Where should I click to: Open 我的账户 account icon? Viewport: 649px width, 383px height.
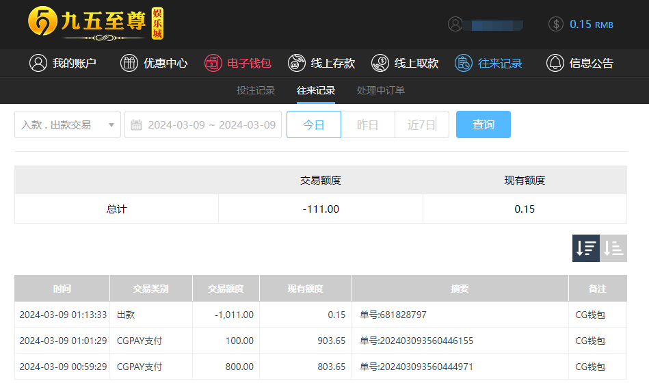click(x=38, y=63)
